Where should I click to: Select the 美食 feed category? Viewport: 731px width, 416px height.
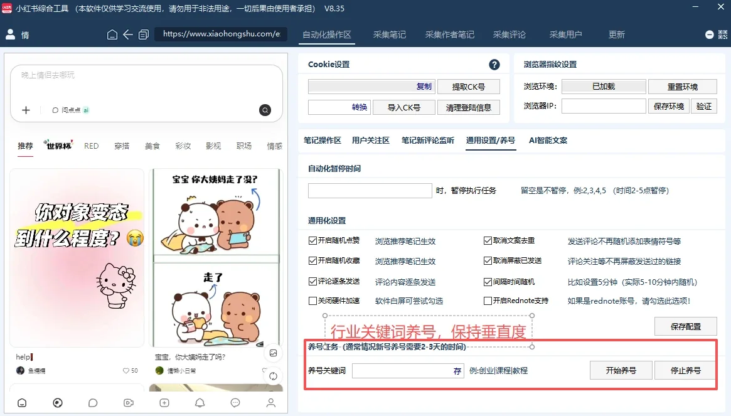[152, 146]
